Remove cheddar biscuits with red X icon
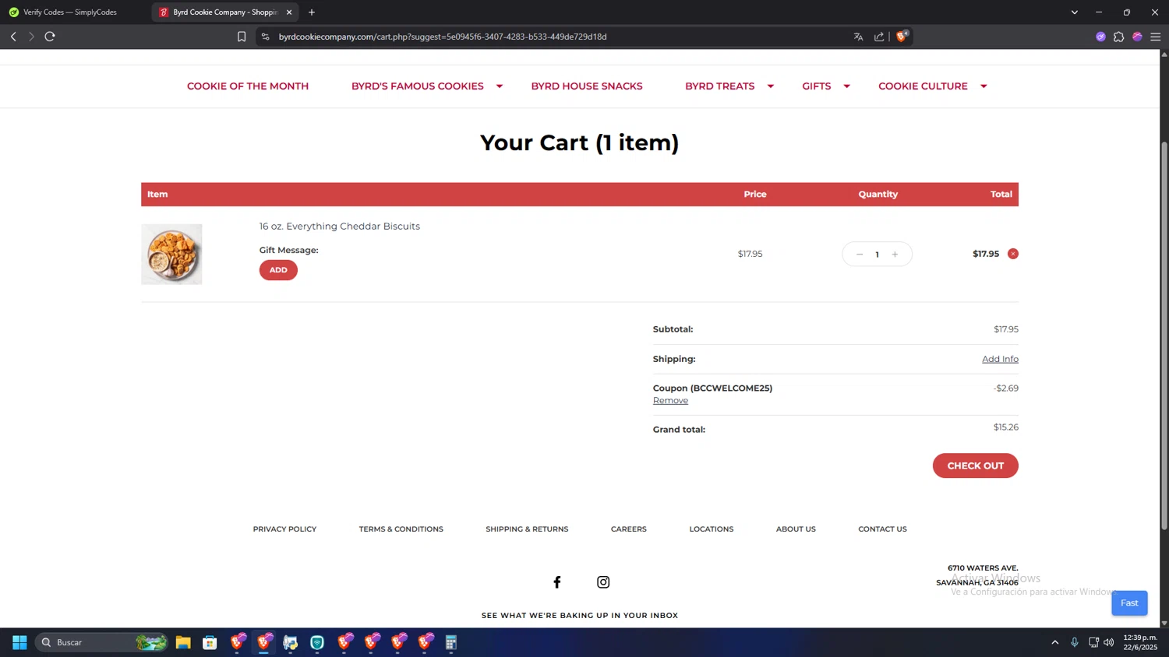The image size is (1169, 657). point(1013,254)
